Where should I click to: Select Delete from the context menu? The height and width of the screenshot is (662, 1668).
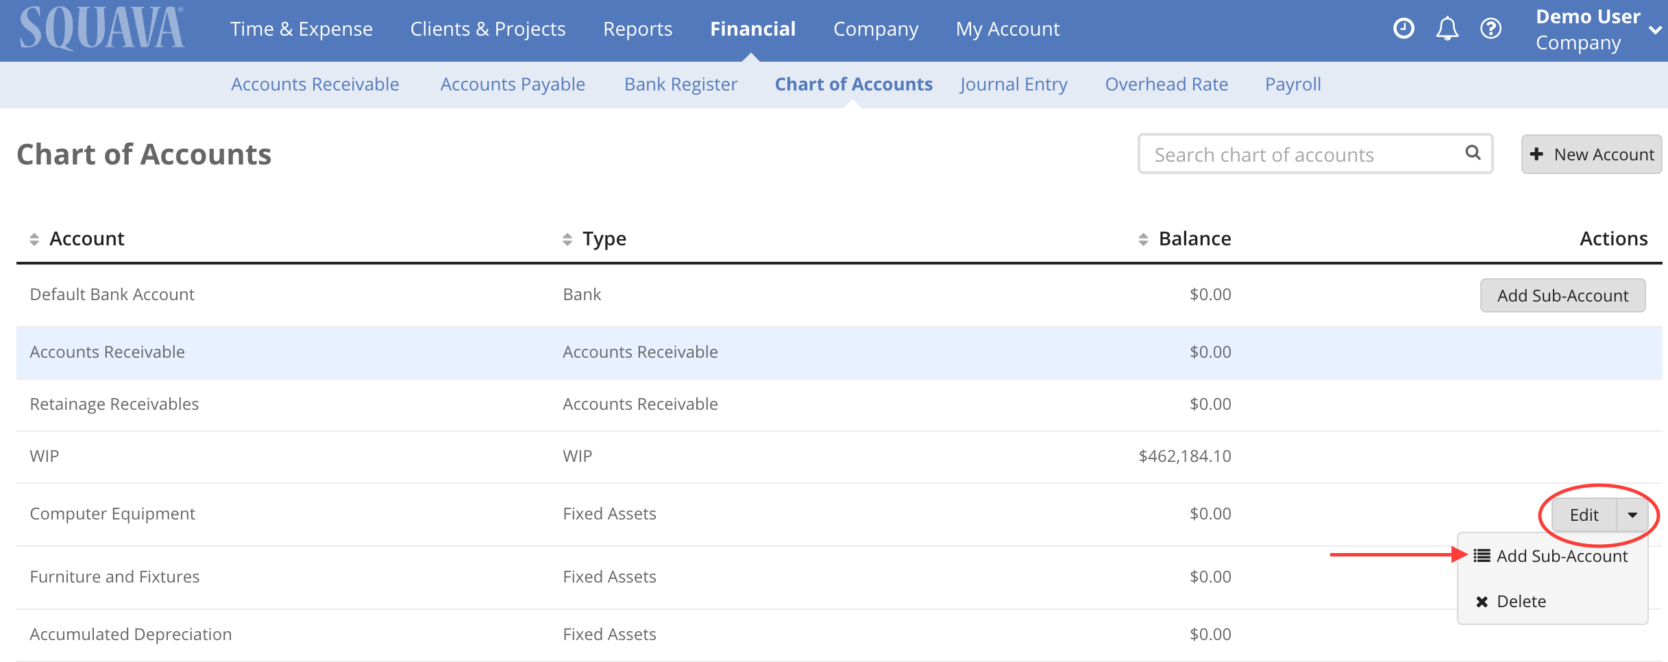[x=1521, y=601]
